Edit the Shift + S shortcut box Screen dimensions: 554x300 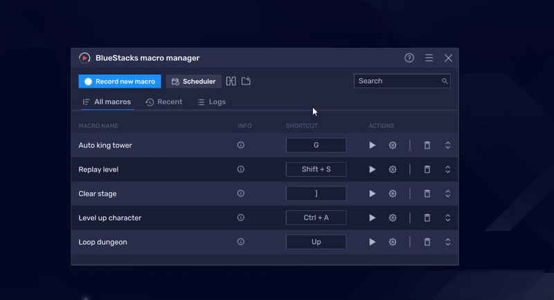point(316,169)
